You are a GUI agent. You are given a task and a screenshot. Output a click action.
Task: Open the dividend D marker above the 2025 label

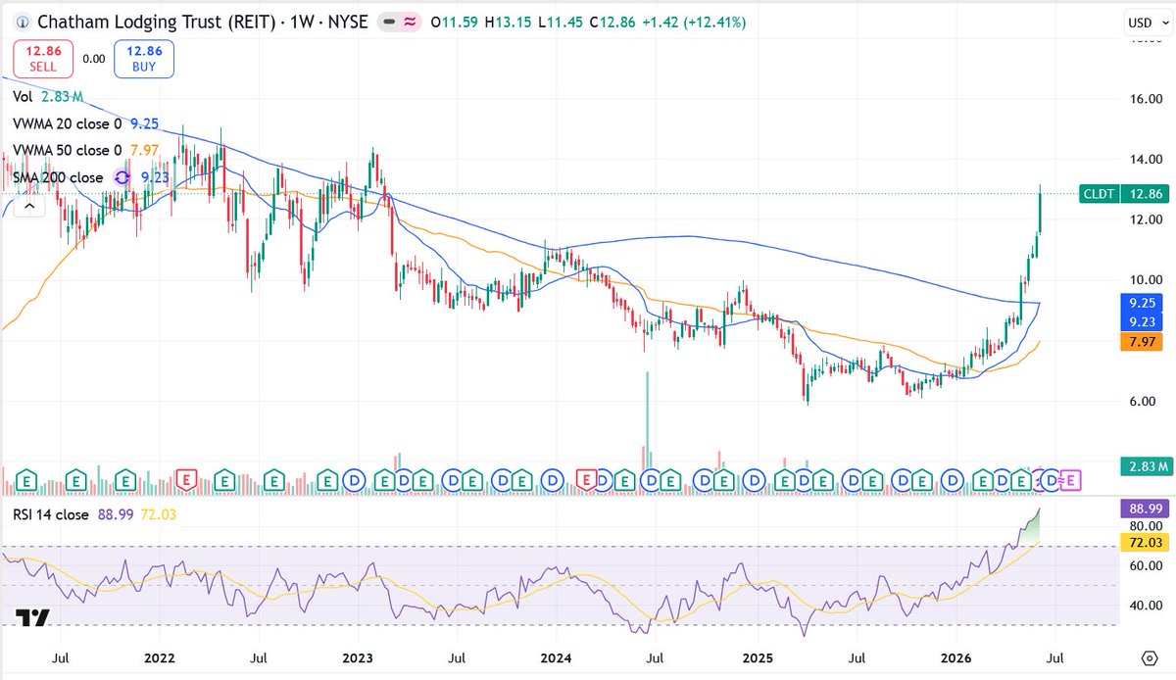click(754, 480)
